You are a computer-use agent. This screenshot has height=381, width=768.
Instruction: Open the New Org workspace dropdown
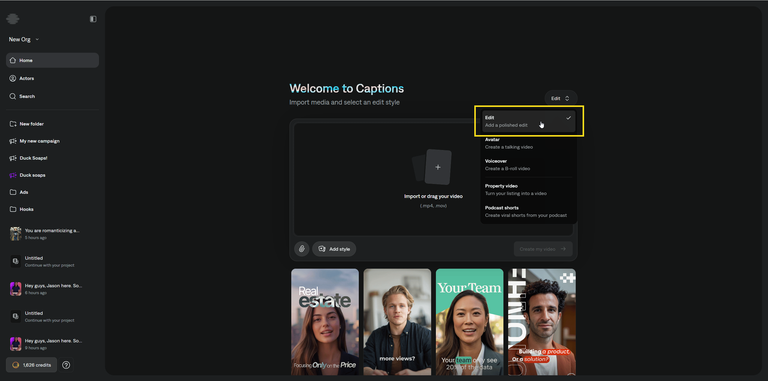point(24,39)
